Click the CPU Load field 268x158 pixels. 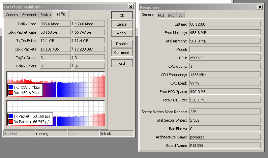pos(225,83)
